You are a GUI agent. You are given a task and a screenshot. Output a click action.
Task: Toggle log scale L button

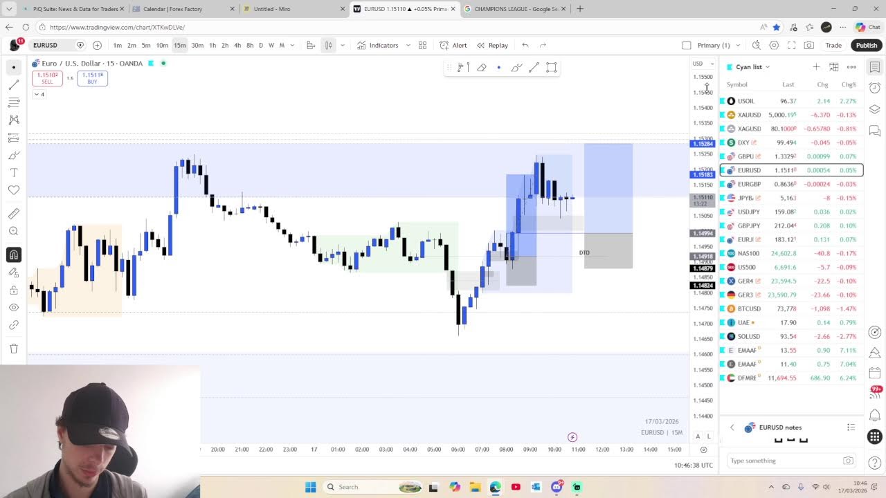(709, 436)
